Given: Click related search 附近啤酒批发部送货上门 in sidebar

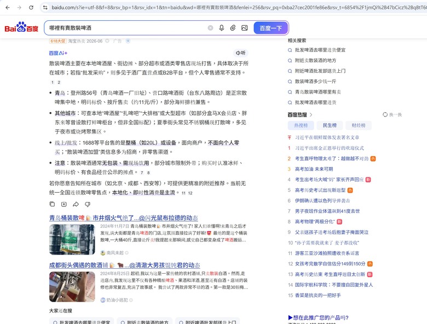Looking at the screenshot, I should pos(320,71).
